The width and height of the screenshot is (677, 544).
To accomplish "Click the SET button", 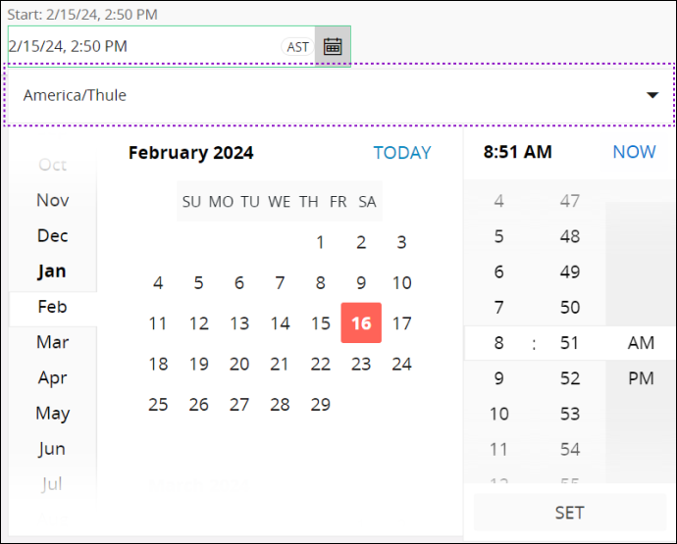I will point(569,513).
